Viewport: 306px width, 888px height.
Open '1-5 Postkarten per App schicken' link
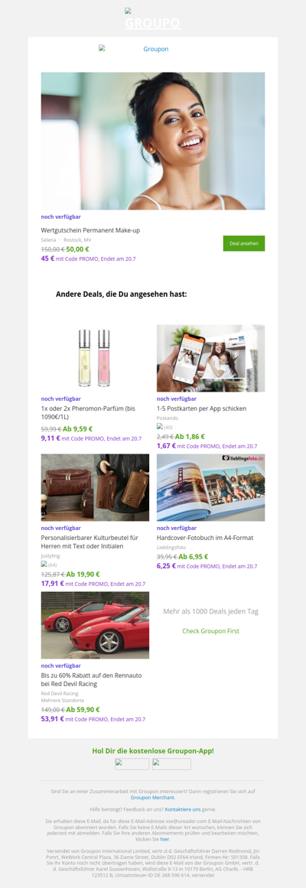pyautogui.click(x=202, y=408)
